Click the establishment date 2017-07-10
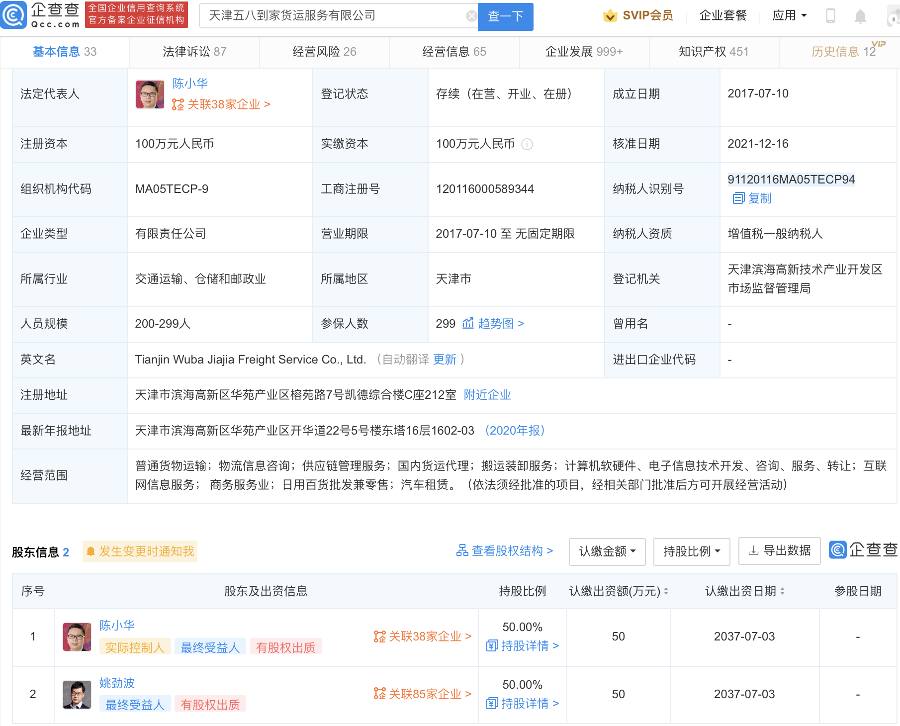 tap(758, 93)
